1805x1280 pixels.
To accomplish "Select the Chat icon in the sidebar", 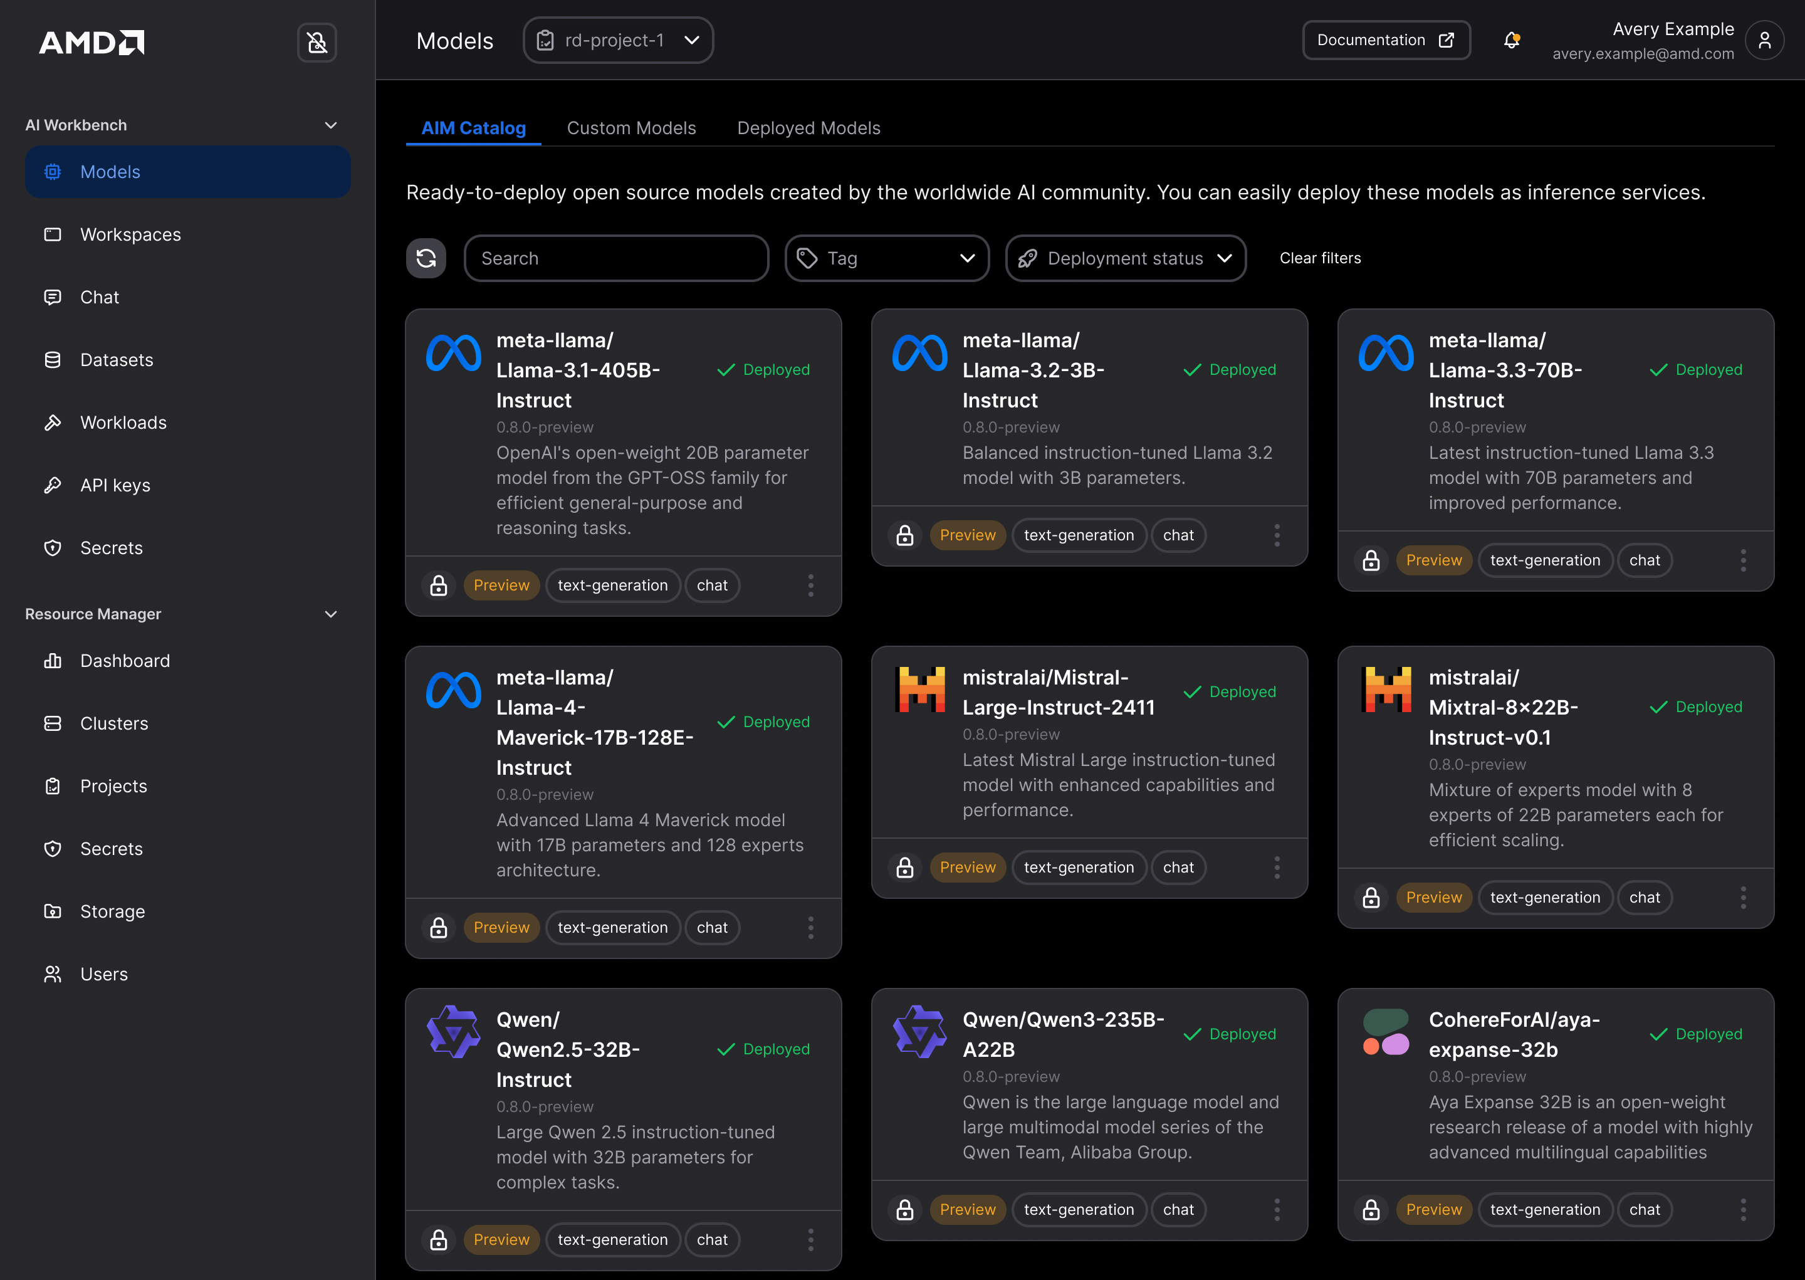I will pos(53,297).
